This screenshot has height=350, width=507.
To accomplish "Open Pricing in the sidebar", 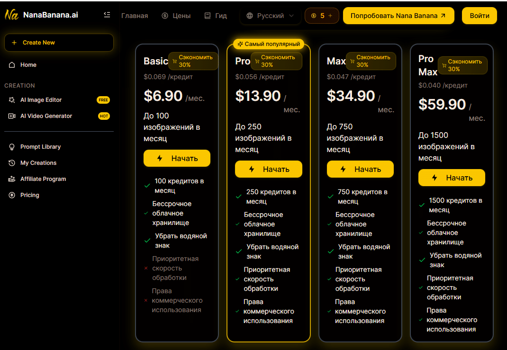I will coord(29,195).
